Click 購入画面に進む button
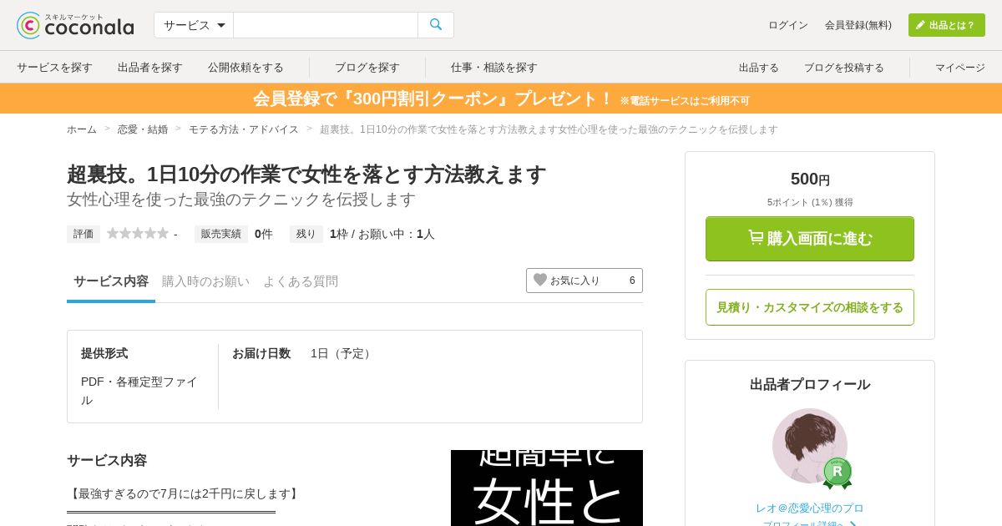This screenshot has width=1002, height=526. pos(810,239)
